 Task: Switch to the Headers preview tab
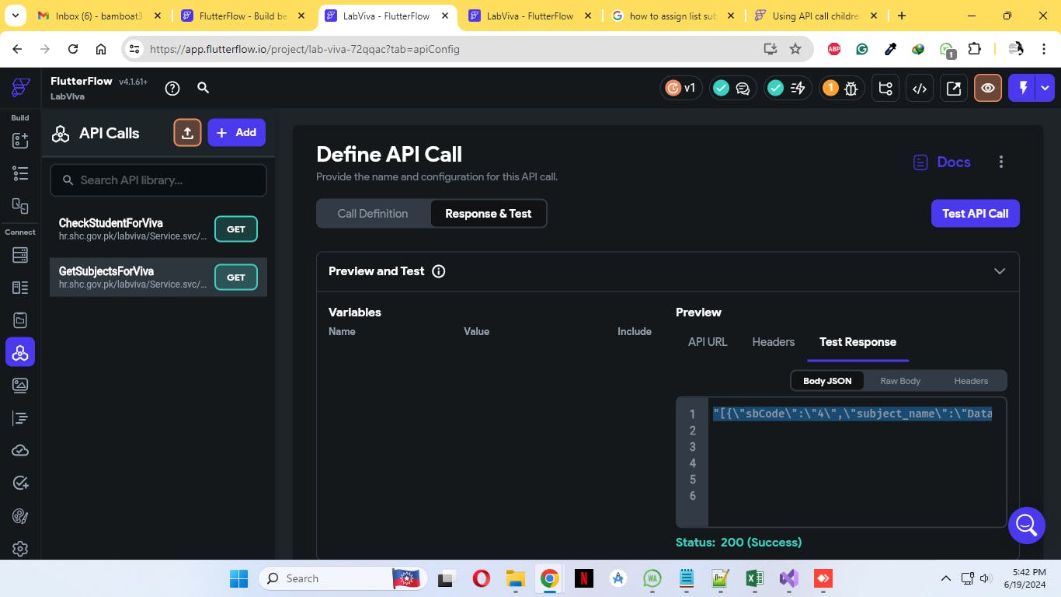pyautogui.click(x=774, y=342)
